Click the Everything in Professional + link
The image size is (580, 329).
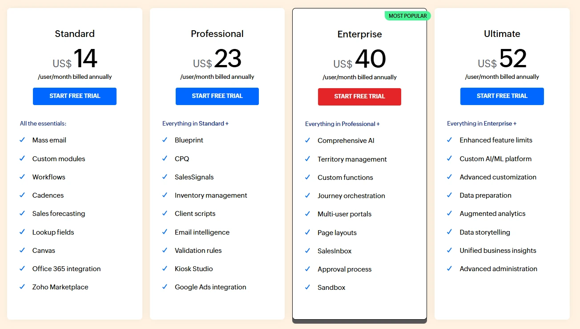click(342, 123)
